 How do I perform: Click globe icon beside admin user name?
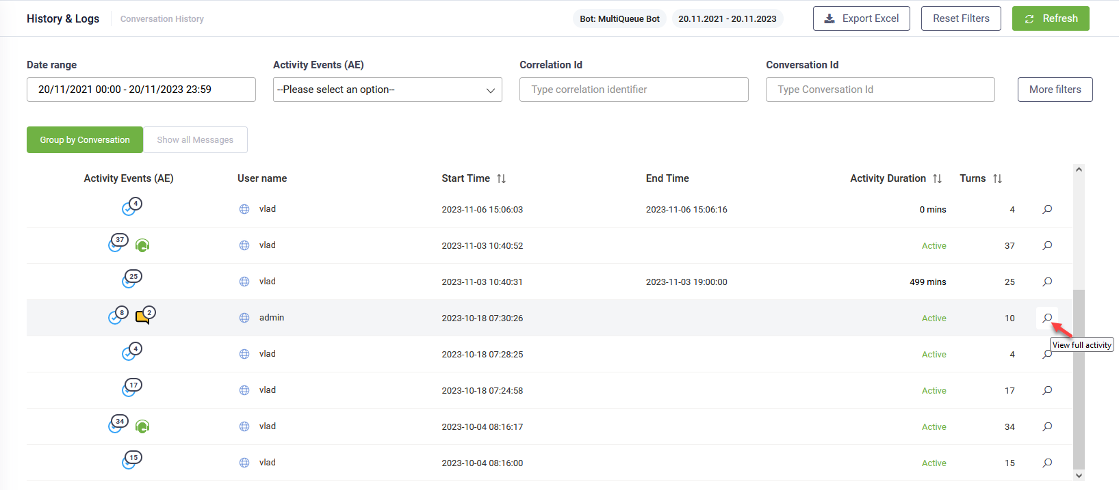[244, 318]
